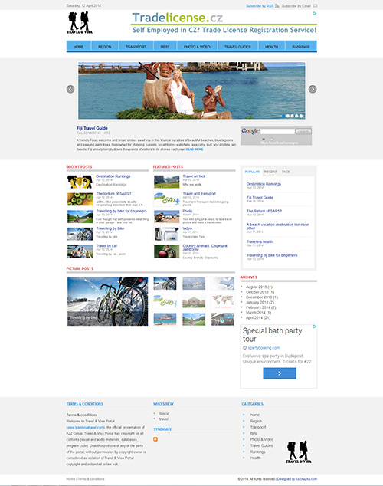The height and width of the screenshot is (486, 383).
Task: Select the third slider pagination dot
Action: [293, 116]
